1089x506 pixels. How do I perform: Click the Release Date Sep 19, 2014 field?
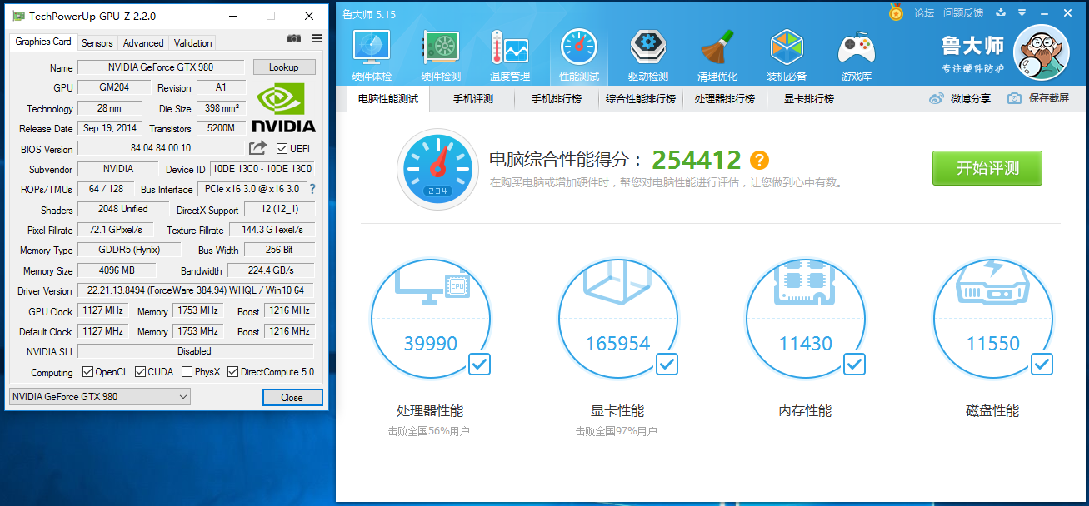click(x=111, y=128)
